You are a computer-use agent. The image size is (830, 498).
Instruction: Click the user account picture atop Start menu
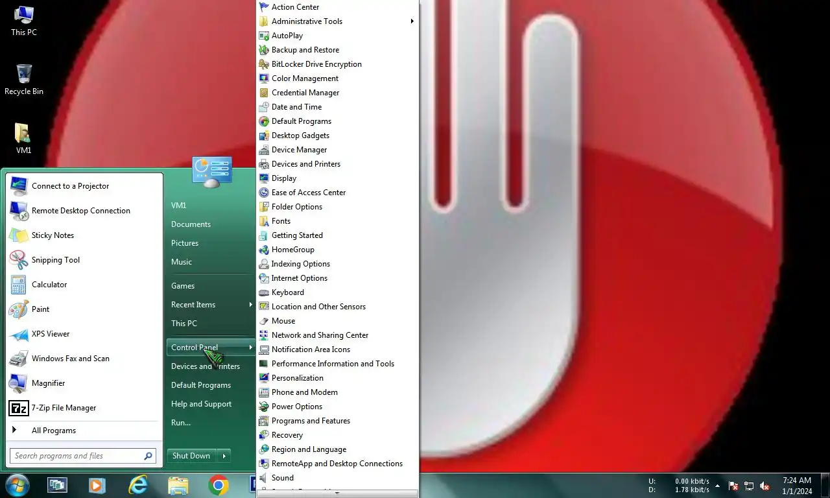pos(212,172)
